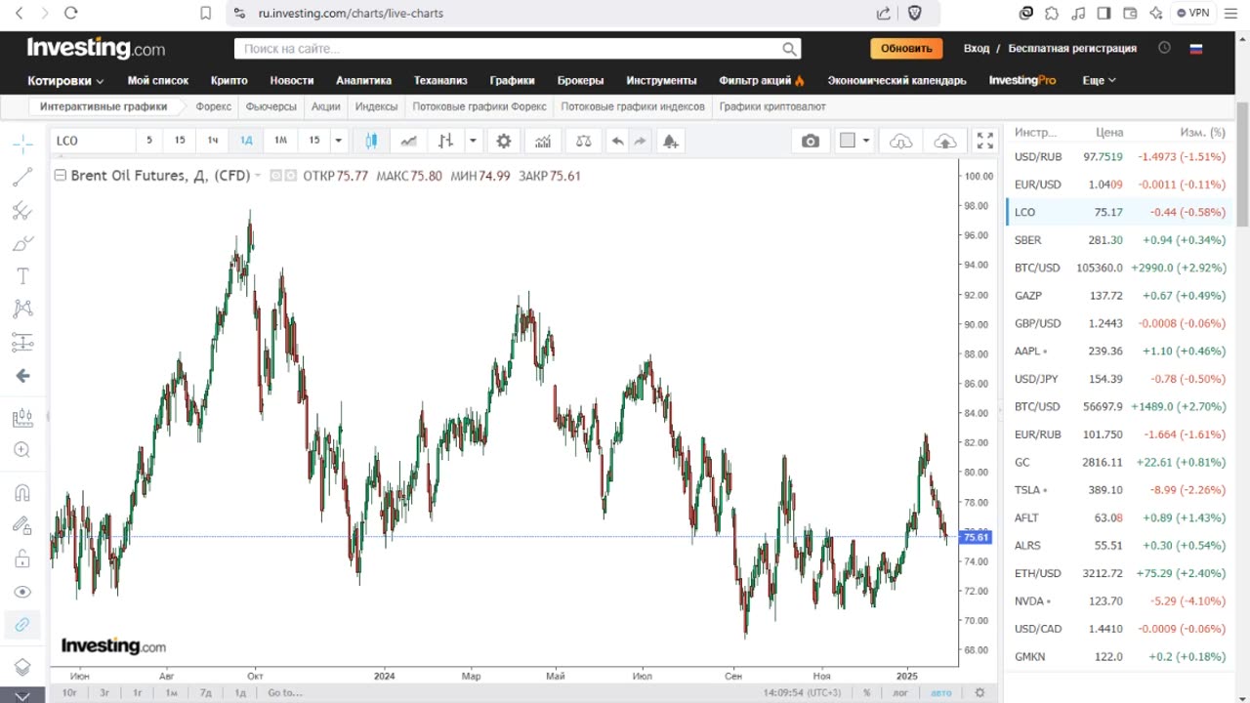Click Go to… date button
The height and width of the screenshot is (703, 1250).
pyautogui.click(x=284, y=692)
